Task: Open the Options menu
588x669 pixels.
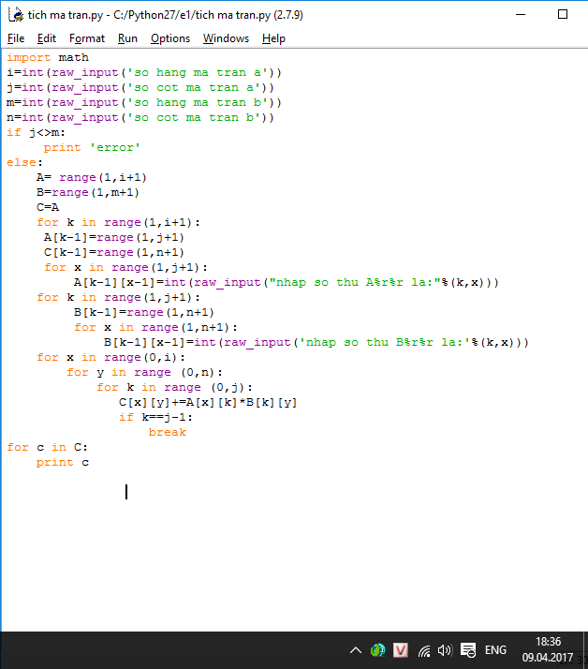Action: point(170,38)
